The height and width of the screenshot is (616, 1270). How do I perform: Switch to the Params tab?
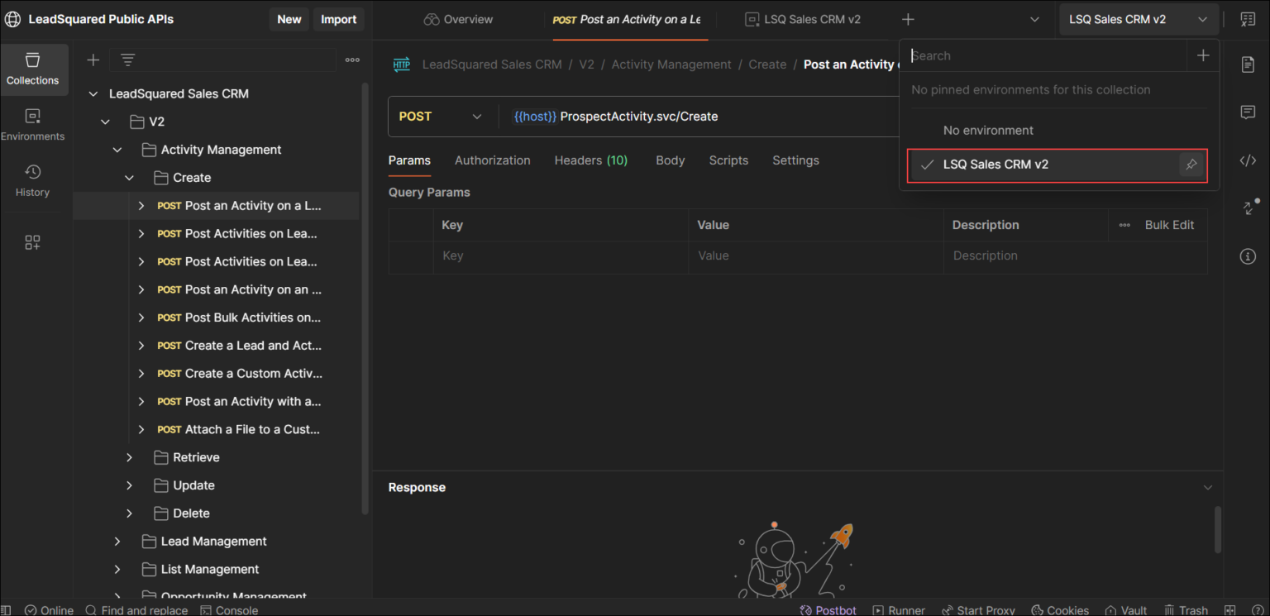[x=409, y=160]
